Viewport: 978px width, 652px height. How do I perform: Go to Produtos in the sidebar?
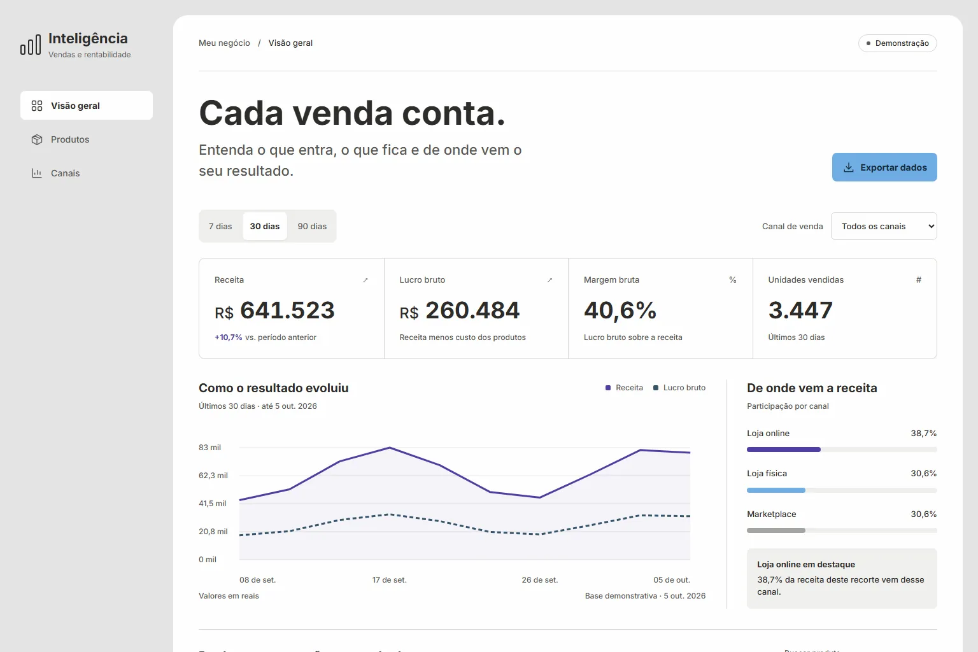87,139
